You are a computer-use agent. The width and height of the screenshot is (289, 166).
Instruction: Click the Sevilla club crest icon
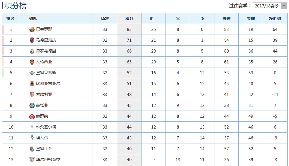click(x=32, y=94)
